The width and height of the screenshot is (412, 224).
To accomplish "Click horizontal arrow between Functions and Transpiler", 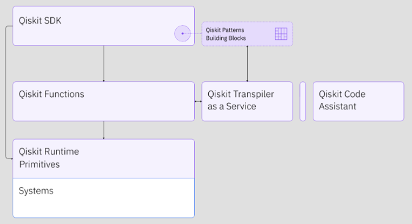I will click(x=198, y=101).
